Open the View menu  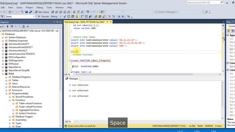point(10,7)
